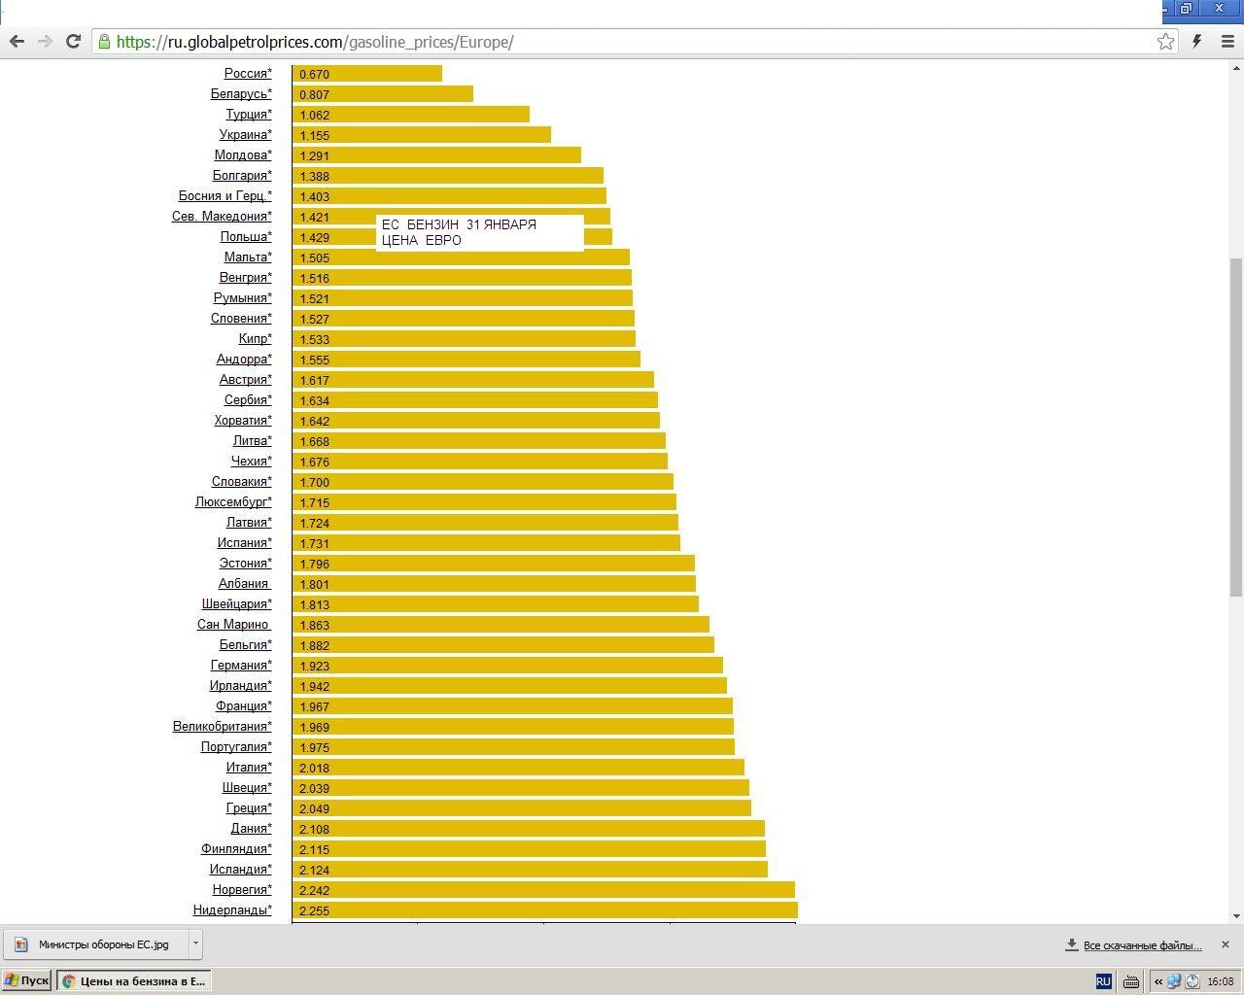Click the green padlock security icon
Screen dimensions: 1244x995
[x=104, y=42]
